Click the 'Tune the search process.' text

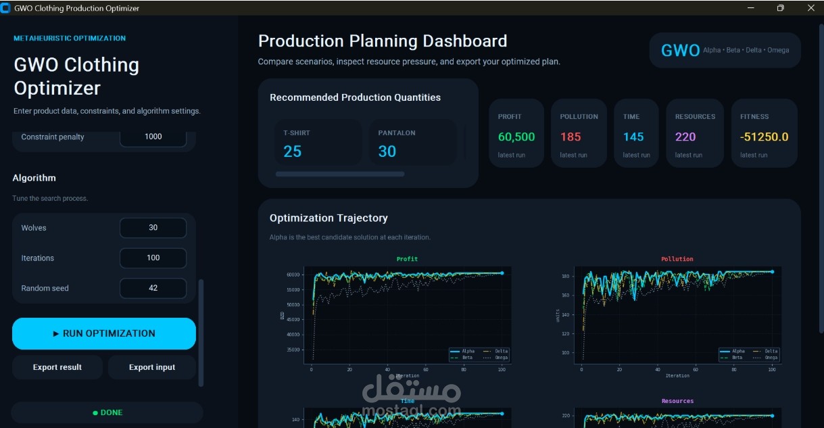coord(50,199)
